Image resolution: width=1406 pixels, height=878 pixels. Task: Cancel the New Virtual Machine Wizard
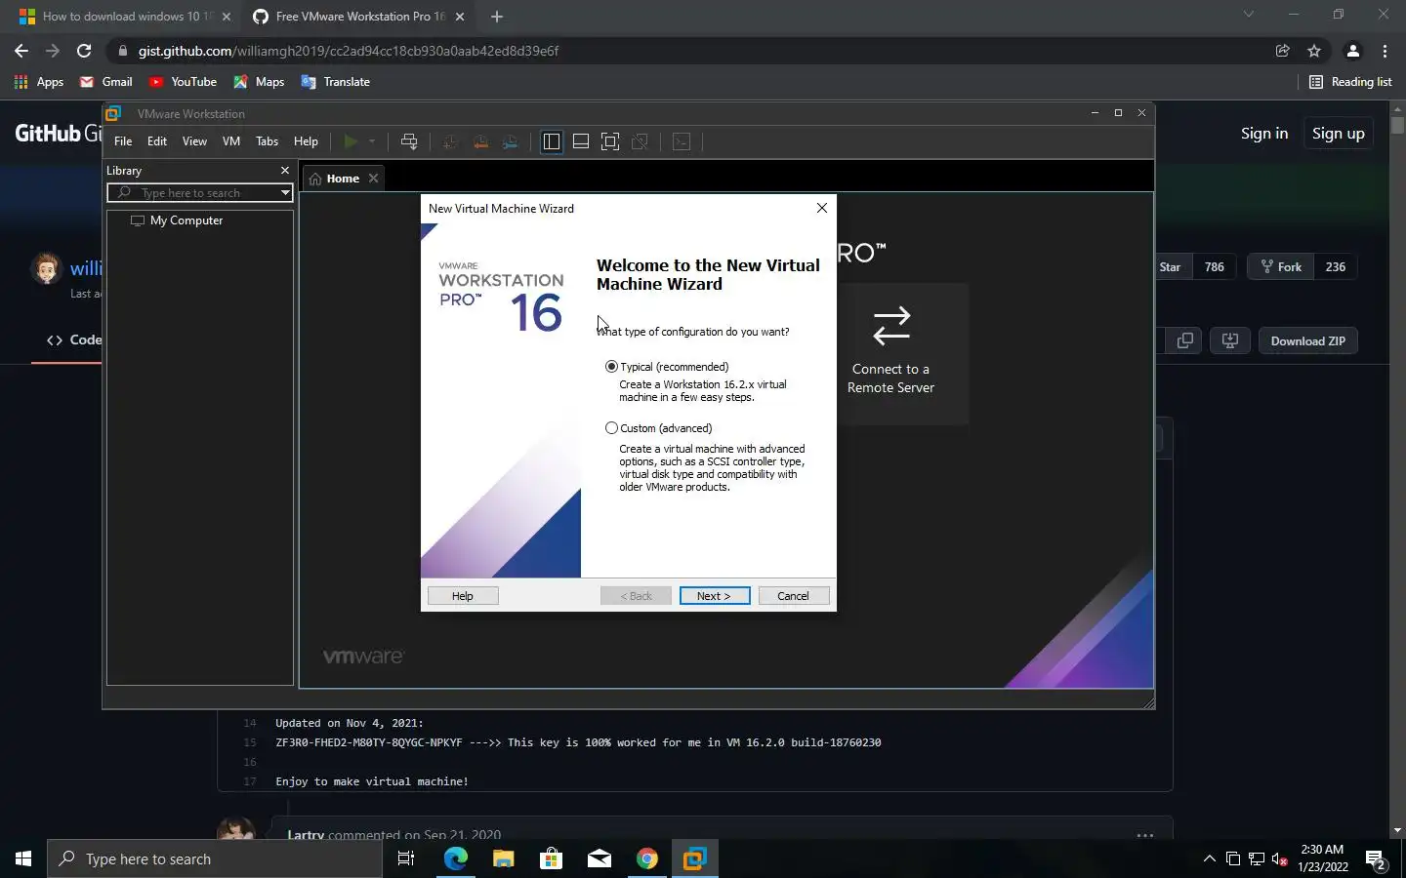point(794,596)
